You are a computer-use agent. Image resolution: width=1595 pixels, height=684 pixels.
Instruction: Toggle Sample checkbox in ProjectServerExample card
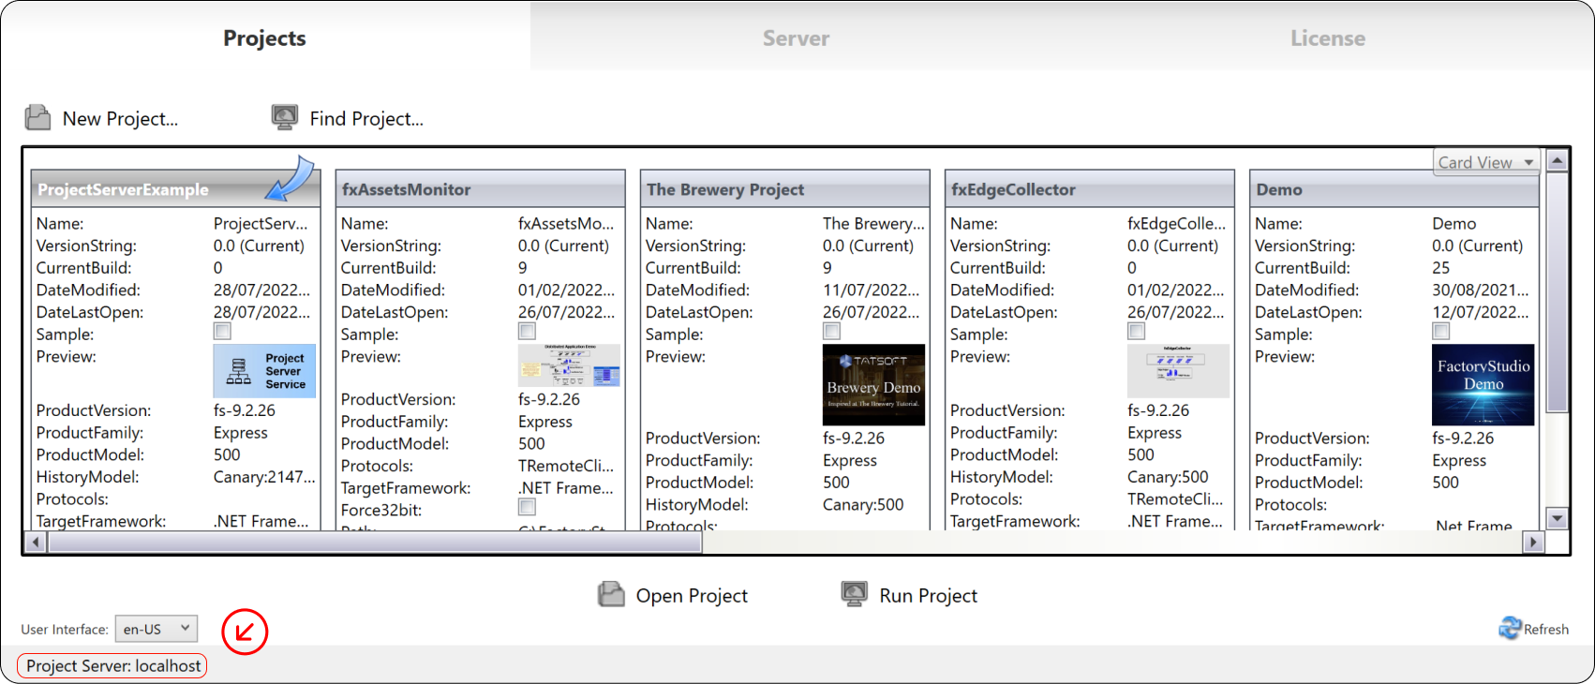[x=222, y=331]
